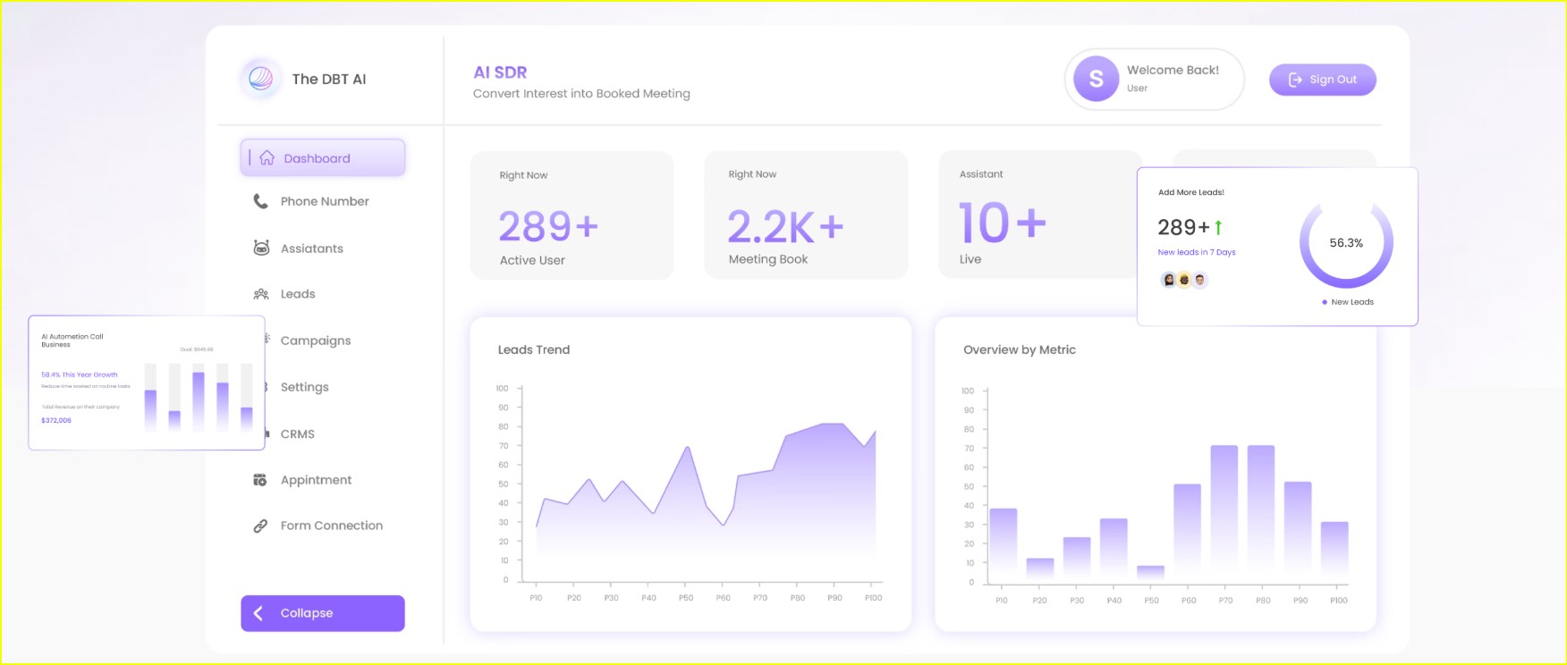The height and width of the screenshot is (665, 1567).
Task: Click the Assistants robot icon
Action: click(x=261, y=248)
